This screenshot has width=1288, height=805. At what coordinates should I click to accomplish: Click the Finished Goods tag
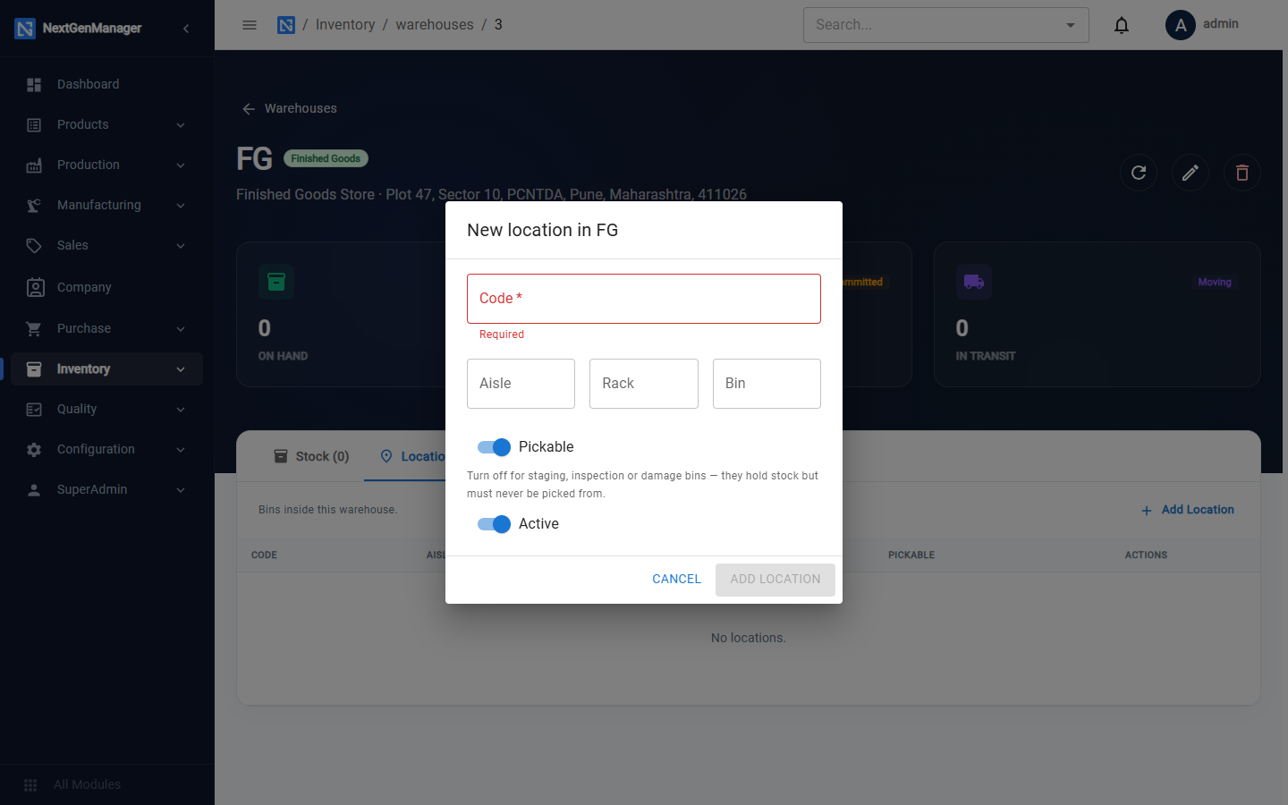[326, 158]
